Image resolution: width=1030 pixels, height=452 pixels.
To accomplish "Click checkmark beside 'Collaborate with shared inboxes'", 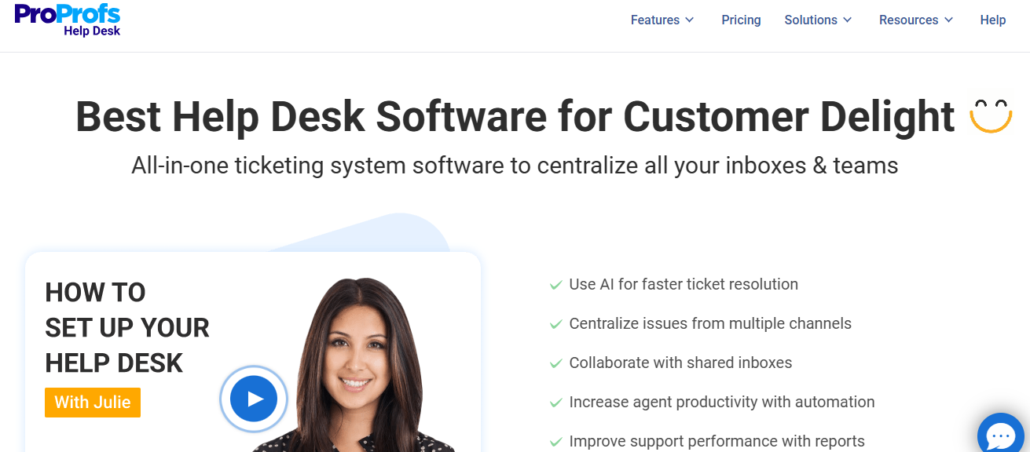I will (x=555, y=363).
